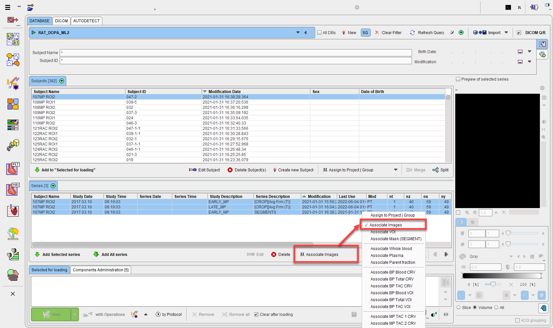553x328 pixels.
Task: Choose Associate Whole blood menu entry
Action: coord(391,248)
